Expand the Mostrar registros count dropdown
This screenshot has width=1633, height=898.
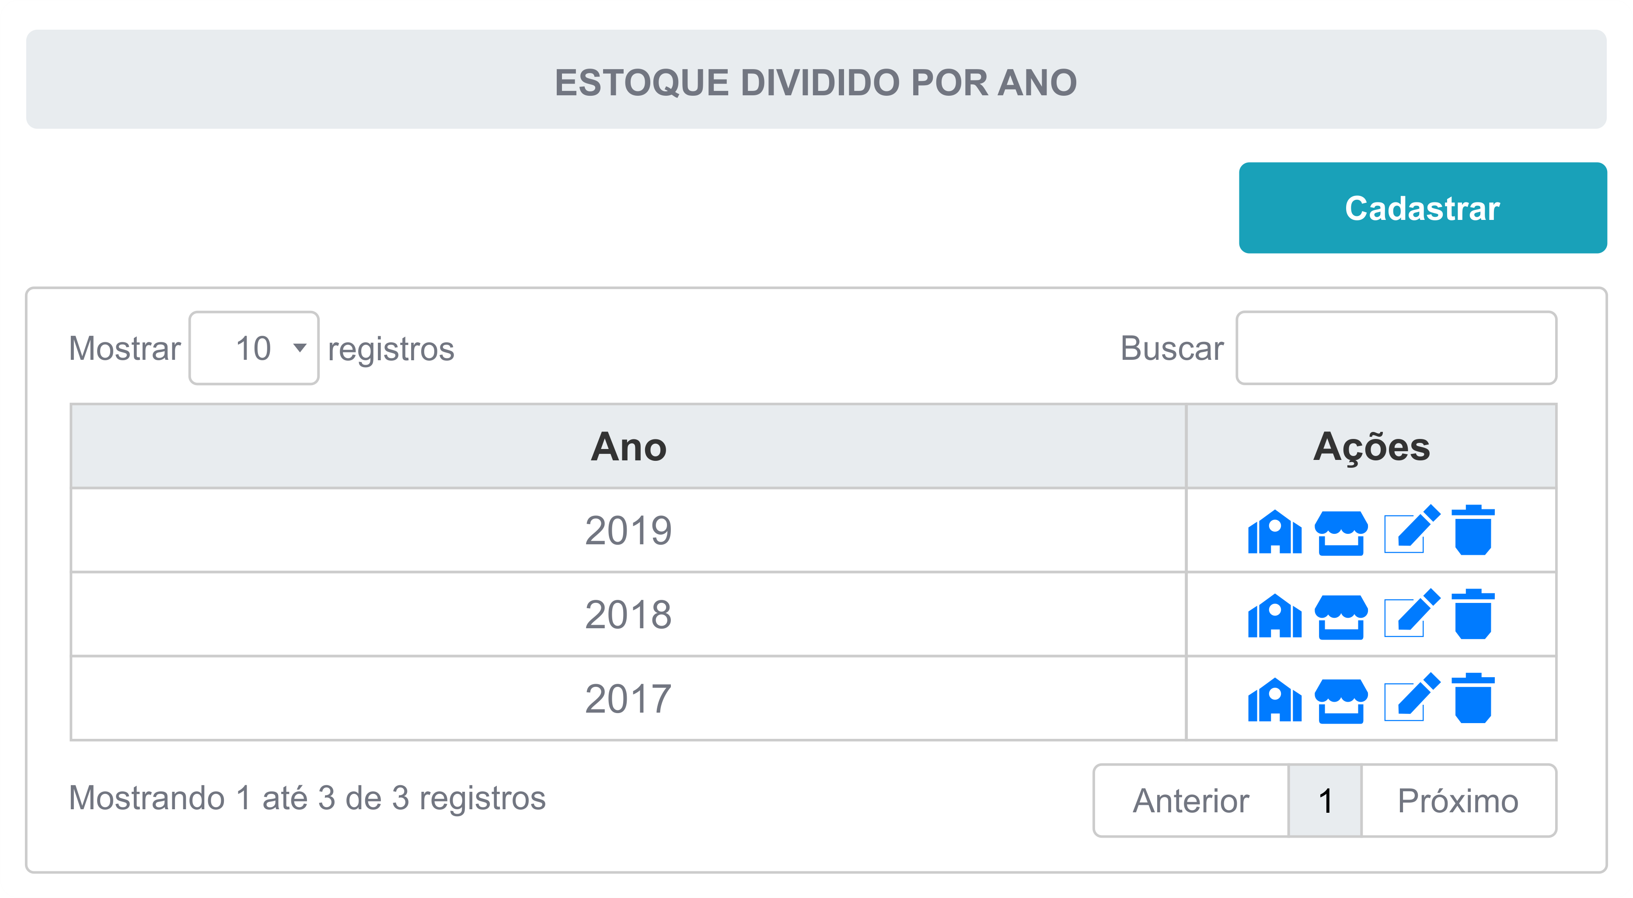tap(254, 348)
